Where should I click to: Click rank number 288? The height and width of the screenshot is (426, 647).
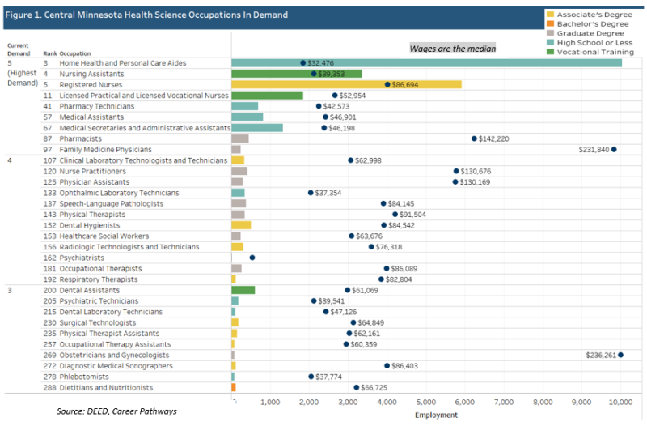tap(49, 387)
